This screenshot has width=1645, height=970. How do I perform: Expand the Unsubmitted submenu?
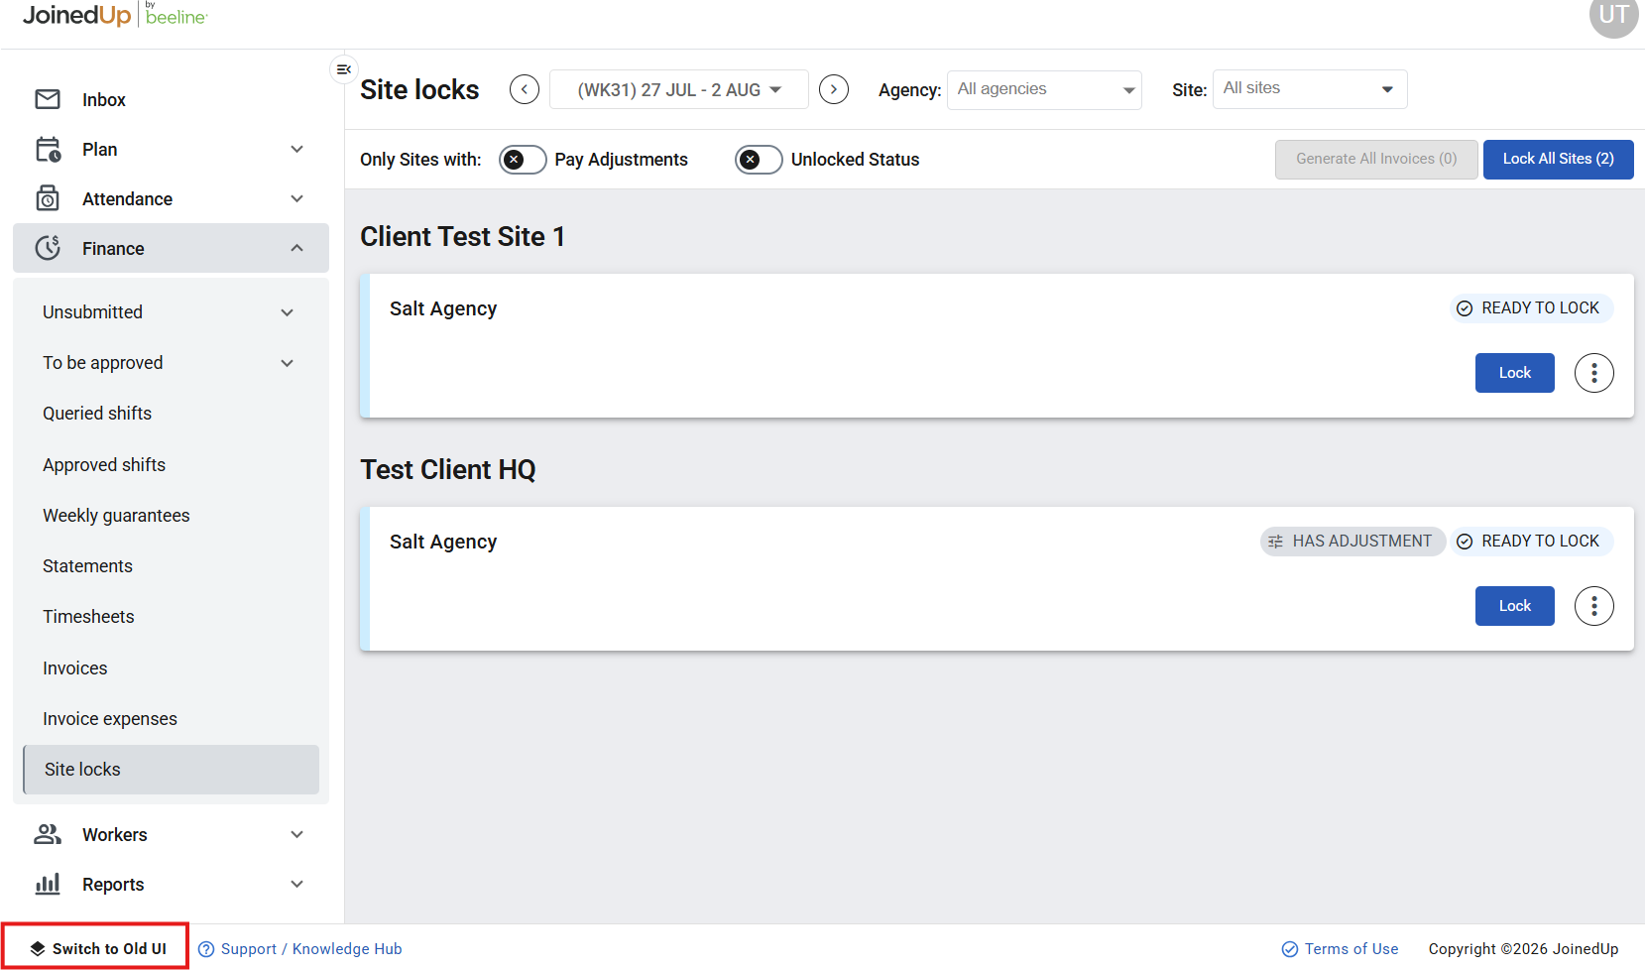(288, 312)
